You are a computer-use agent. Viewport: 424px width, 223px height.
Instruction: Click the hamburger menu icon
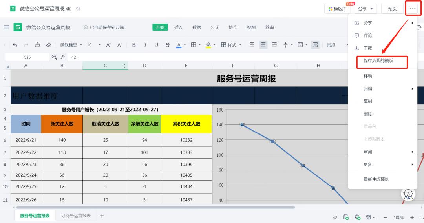click(x=7, y=27)
